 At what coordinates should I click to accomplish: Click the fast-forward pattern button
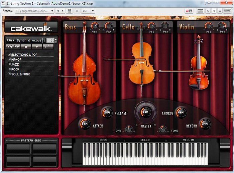pyautogui.click(x=17, y=47)
